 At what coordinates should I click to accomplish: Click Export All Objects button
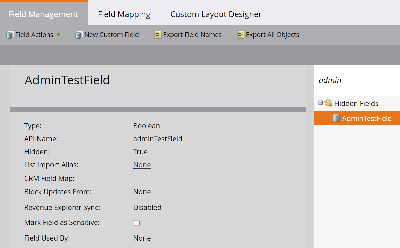(x=268, y=35)
